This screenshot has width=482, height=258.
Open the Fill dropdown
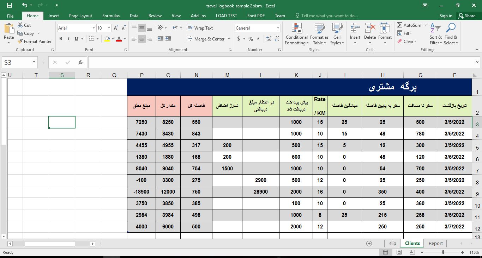405,33
